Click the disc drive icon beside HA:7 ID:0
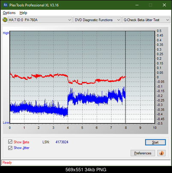Image resolution: width=172 pixels, height=173 pixels. point(5,20)
